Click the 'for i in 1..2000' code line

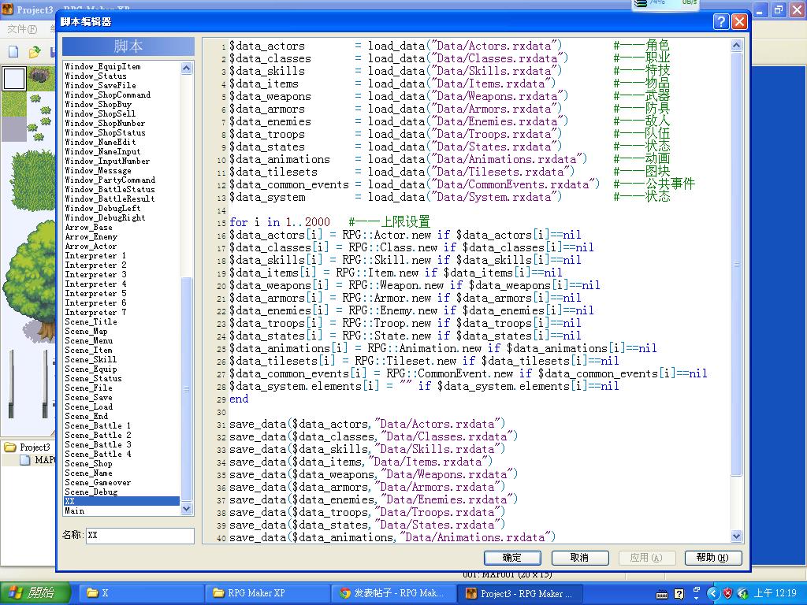(x=329, y=222)
